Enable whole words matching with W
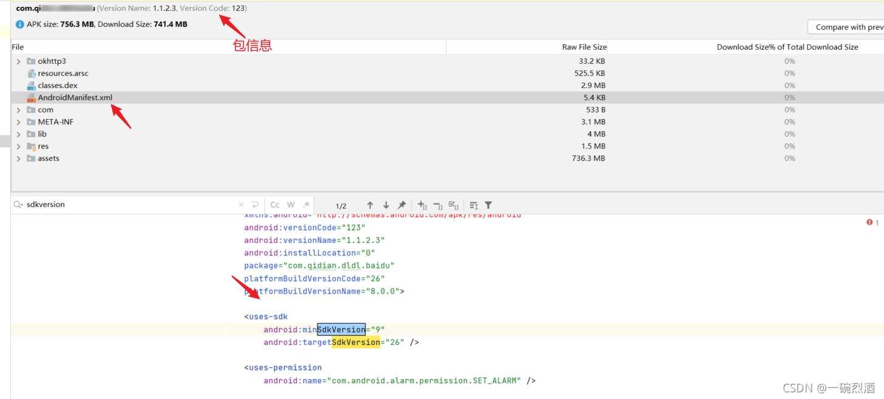 pyautogui.click(x=291, y=205)
